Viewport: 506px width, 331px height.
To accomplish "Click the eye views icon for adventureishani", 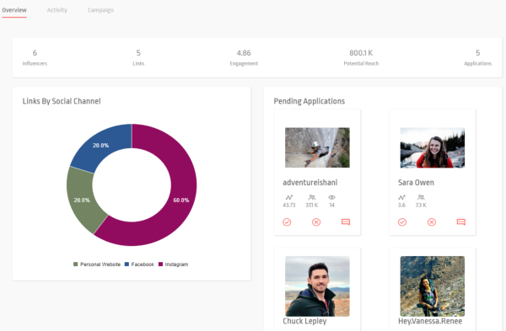I will pyautogui.click(x=331, y=197).
